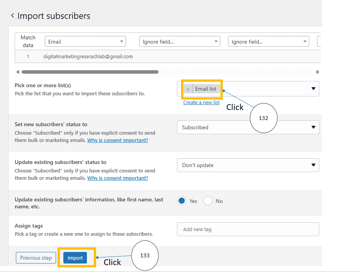Viewport: 361px width, 272px height.
Task: Remove Email list tag with x icon
Action: coord(188,89)
